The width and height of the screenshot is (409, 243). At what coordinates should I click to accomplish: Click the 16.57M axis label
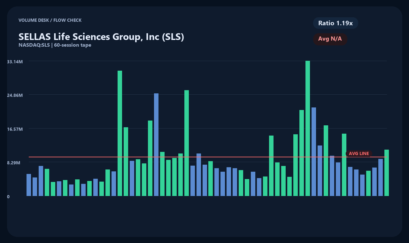tap(15, 129)
